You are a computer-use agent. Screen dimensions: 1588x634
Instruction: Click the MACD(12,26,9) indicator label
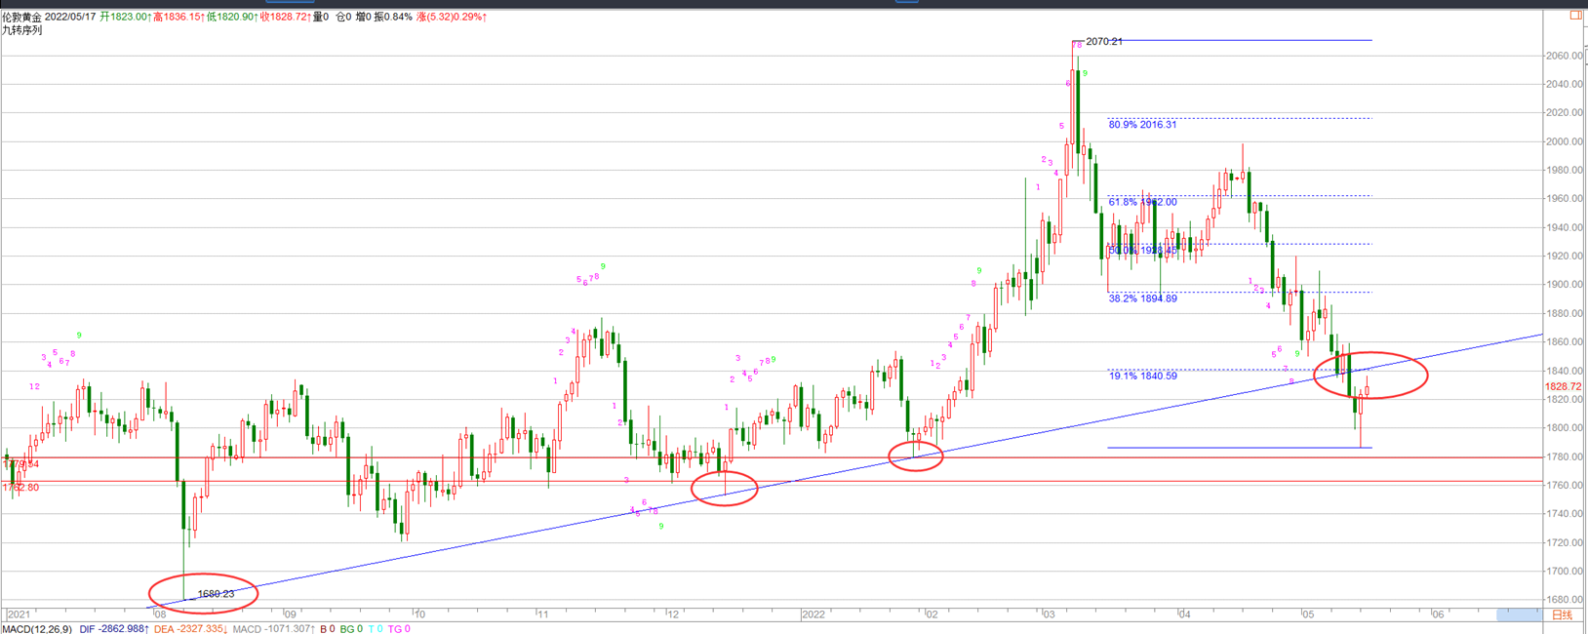[x=37, y=629]
